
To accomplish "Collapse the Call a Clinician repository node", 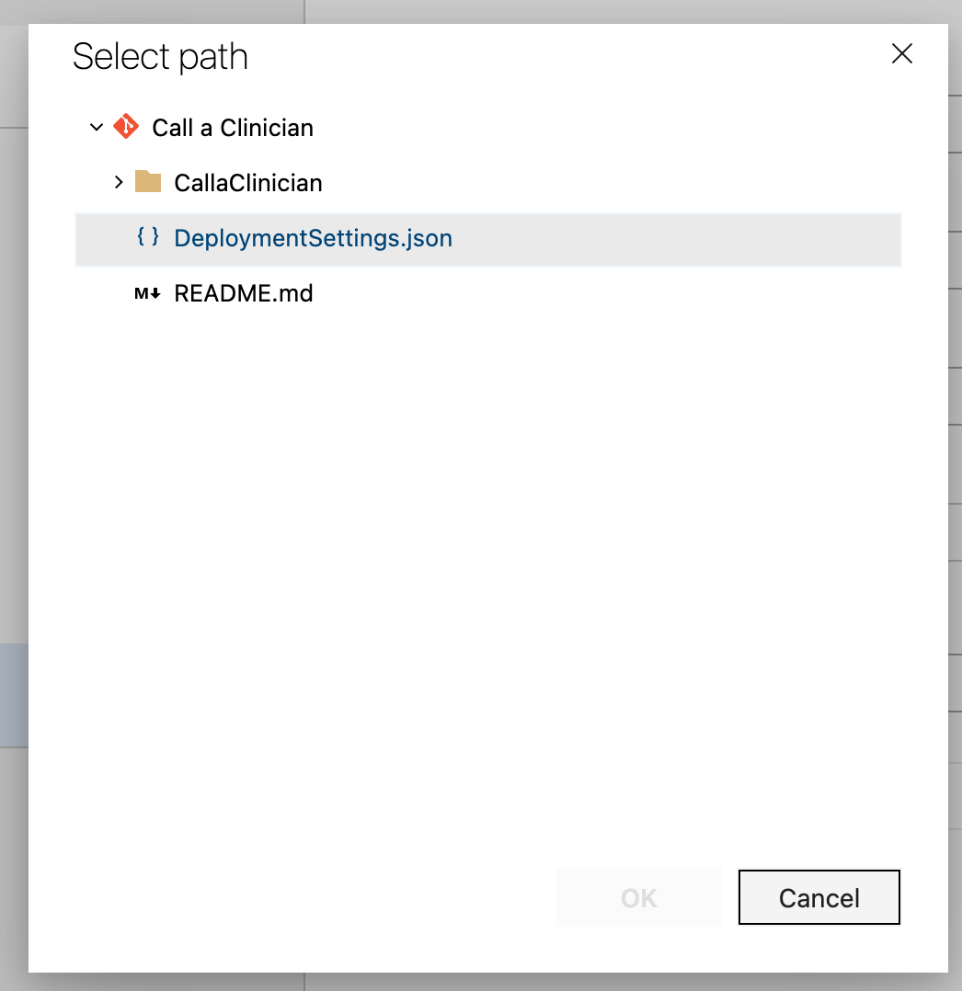I will click(97, 127).
